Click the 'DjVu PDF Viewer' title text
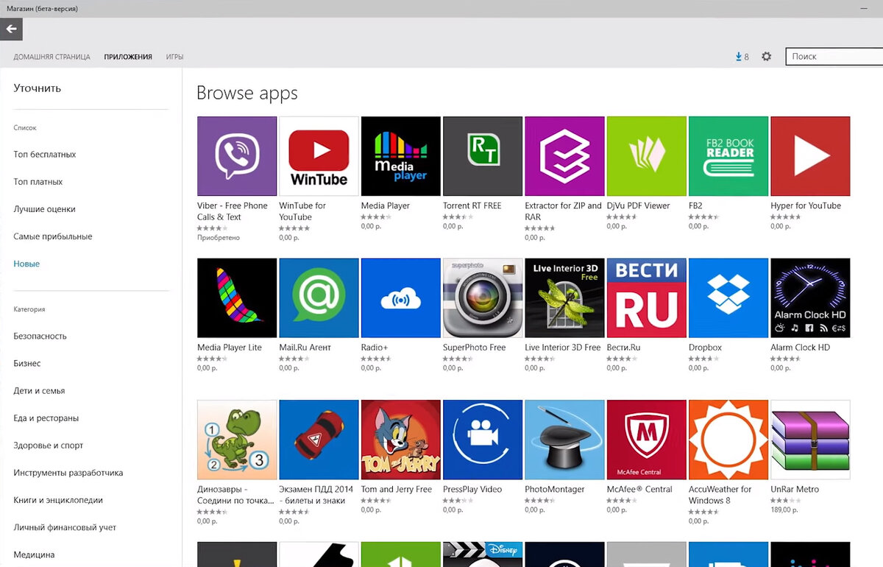883x567 pixels. click(639, 205)
